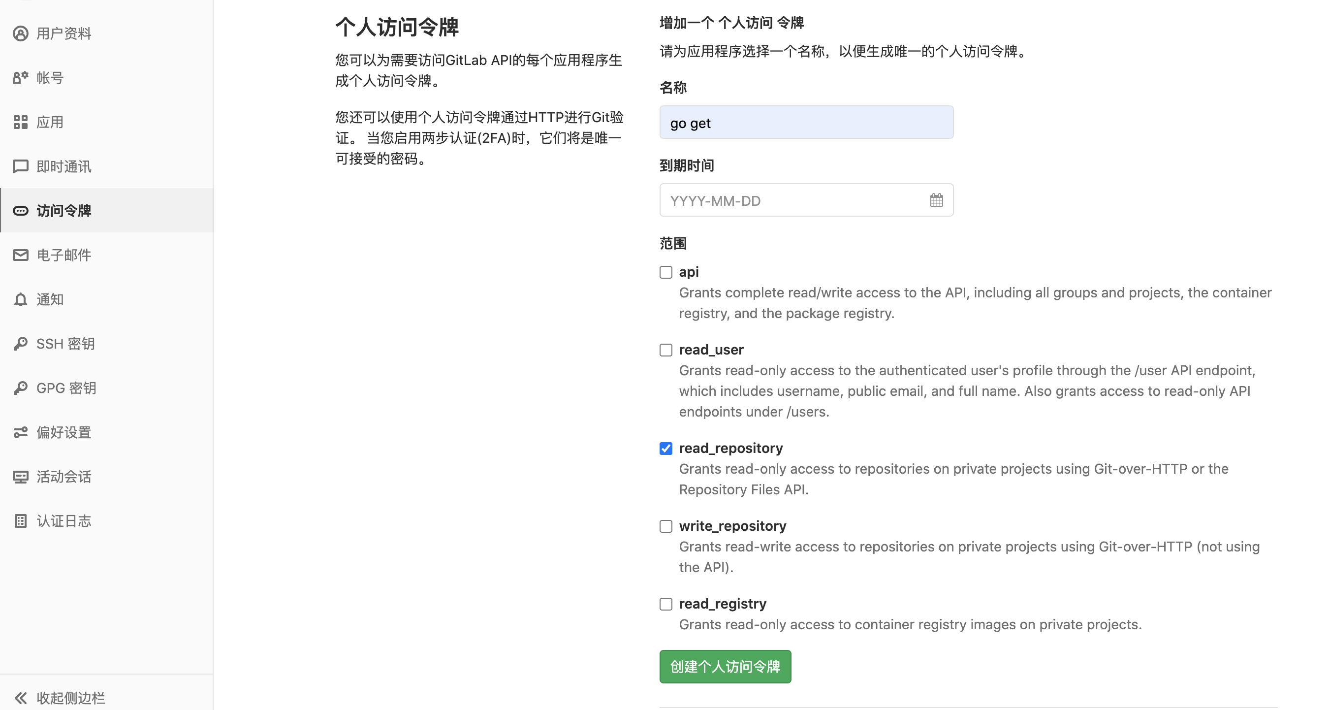Open the GPG 密钥 settings
The image size is (1330, 710).
[x=65, y=388]
